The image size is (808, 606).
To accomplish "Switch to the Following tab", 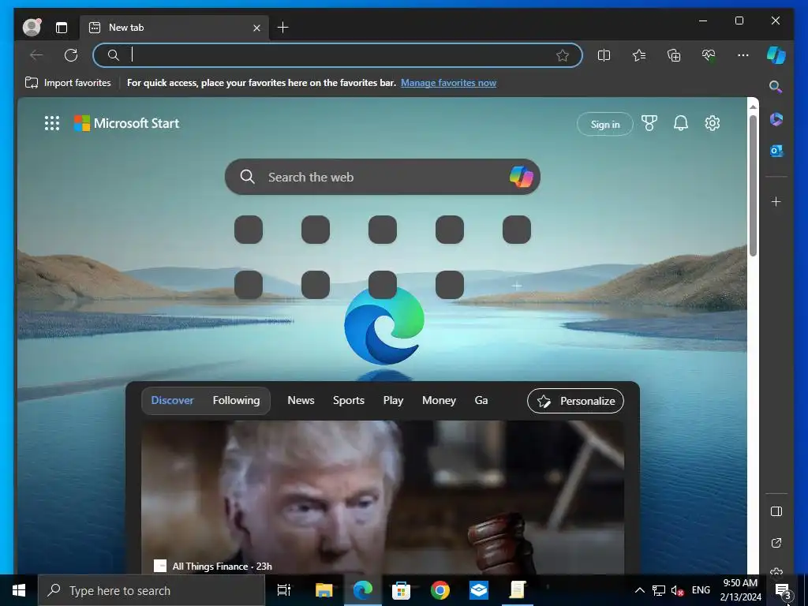I will pyautogui.click(x=236, y=400).
